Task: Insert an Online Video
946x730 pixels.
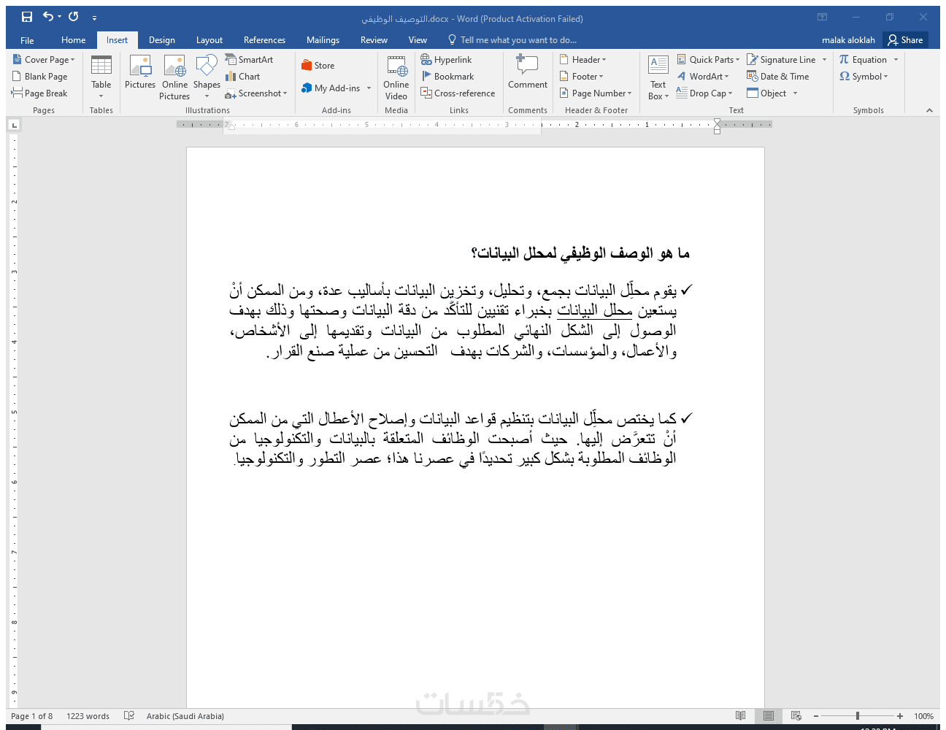Action: point(396,77)
